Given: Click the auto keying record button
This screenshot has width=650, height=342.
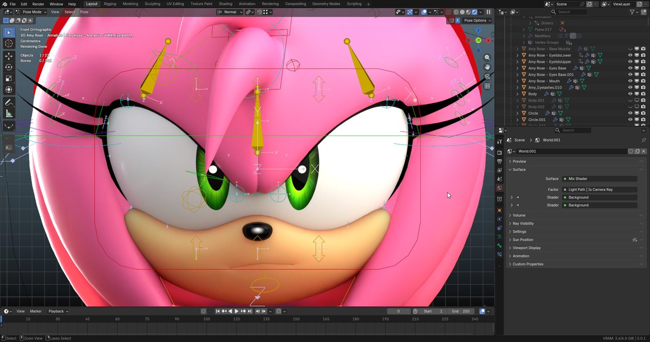Looking at the screenshot, I should tap(203, 311).
